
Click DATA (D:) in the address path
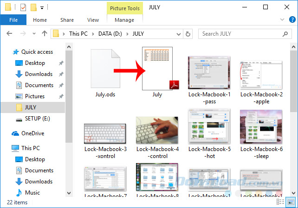point(110,34)
